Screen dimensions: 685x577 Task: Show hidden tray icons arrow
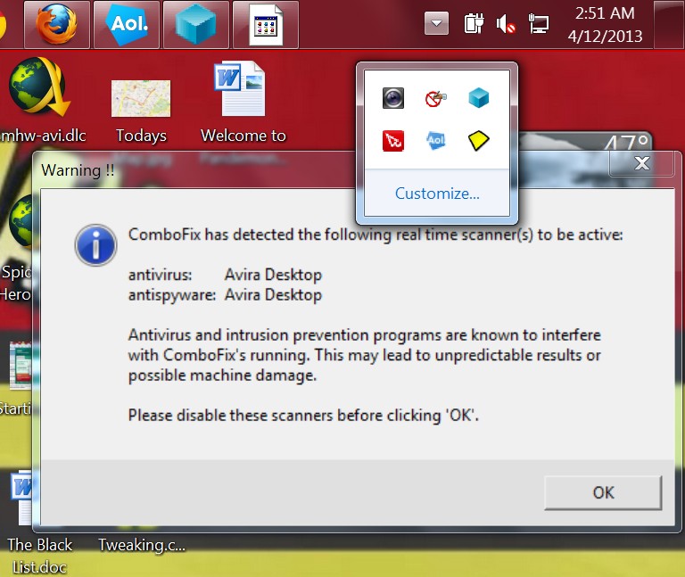point(436,23)
